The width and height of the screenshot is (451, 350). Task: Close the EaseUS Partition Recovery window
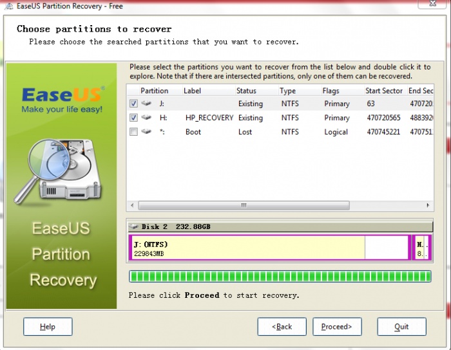coord(432,4)
